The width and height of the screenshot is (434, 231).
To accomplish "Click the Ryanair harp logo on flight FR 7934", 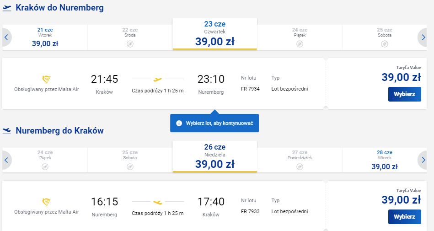I will tap(47, 80).
